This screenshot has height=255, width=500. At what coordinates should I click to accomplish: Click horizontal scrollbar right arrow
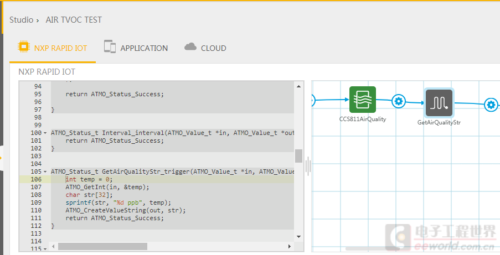point(290,246)
